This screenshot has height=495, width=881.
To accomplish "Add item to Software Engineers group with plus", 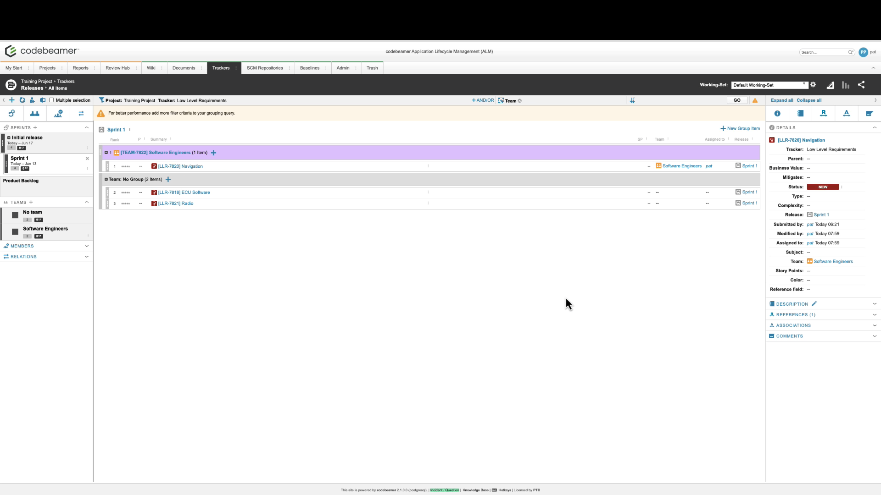I will coord(213,153).
